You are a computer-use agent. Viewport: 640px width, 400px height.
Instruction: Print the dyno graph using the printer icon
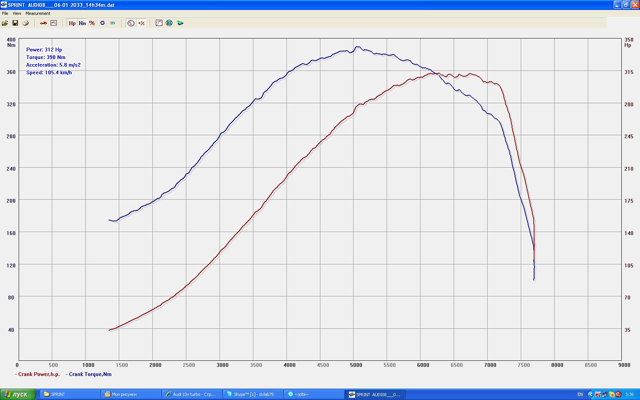[26, 23]
